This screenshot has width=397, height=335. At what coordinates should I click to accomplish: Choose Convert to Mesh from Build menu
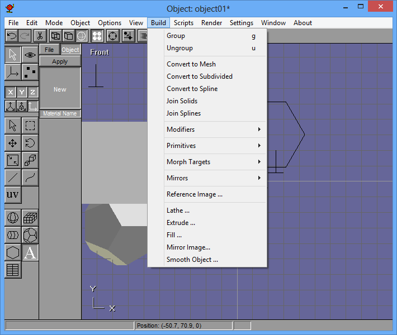tap(191, 64)
